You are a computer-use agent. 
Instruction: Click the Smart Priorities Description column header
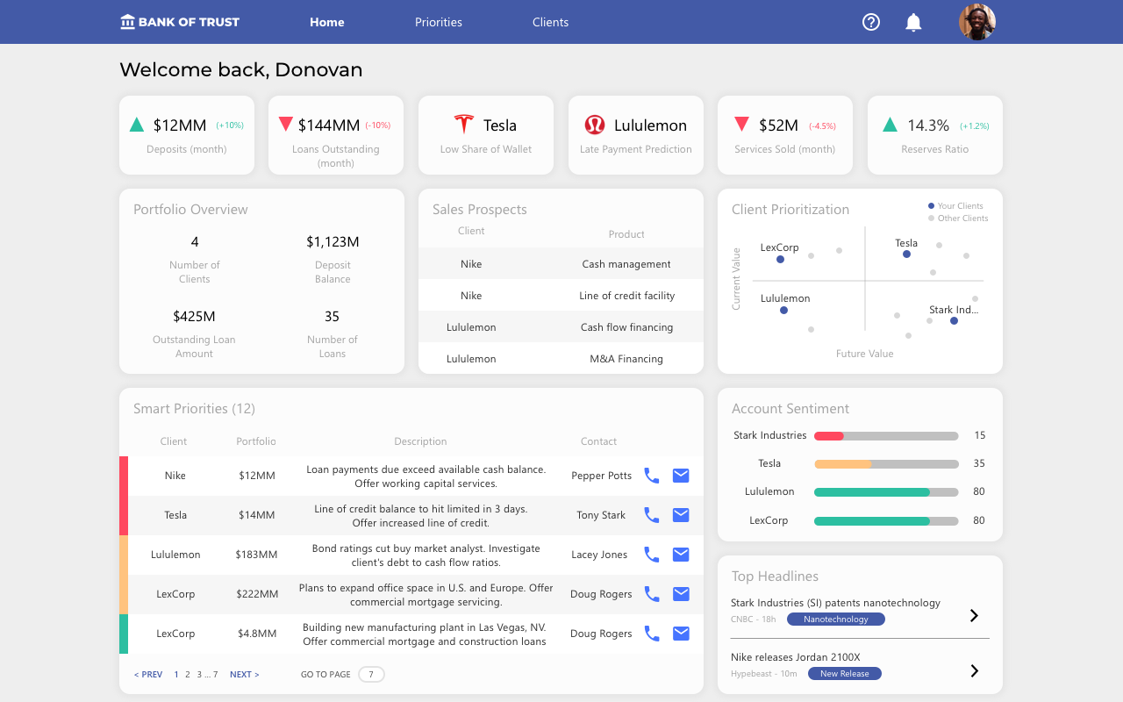tap(420, 441)
